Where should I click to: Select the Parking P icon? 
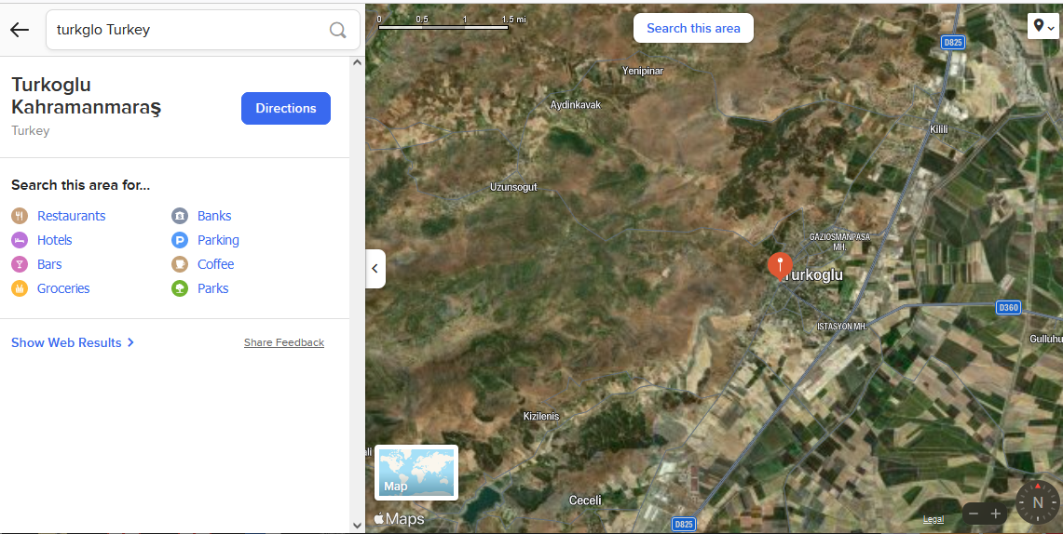point(180,240)
